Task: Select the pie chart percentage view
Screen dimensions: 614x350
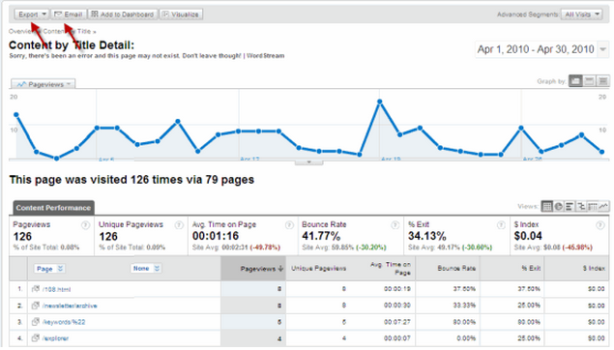Action: pos(558,206)
